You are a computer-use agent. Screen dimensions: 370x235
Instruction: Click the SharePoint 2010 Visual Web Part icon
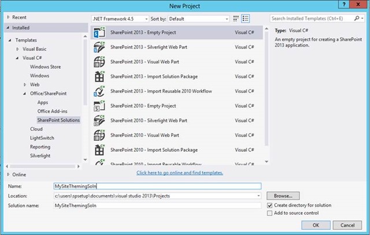99,135
